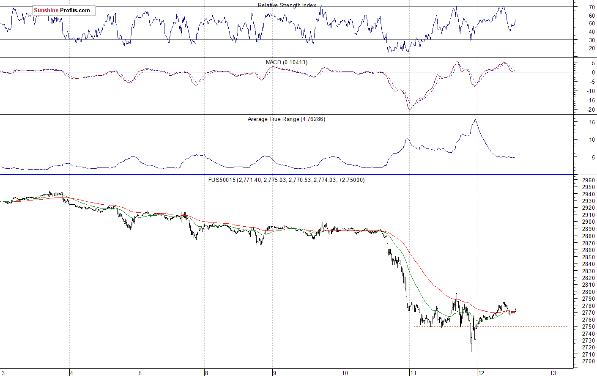Click date label 5 on time axis
This screenshot has width=597, height=376.
pos(140,373)
